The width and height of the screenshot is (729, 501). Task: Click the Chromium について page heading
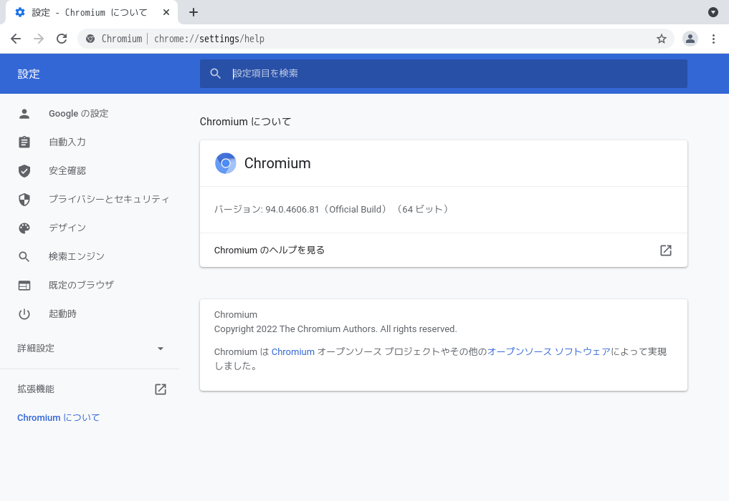(245, 122)
